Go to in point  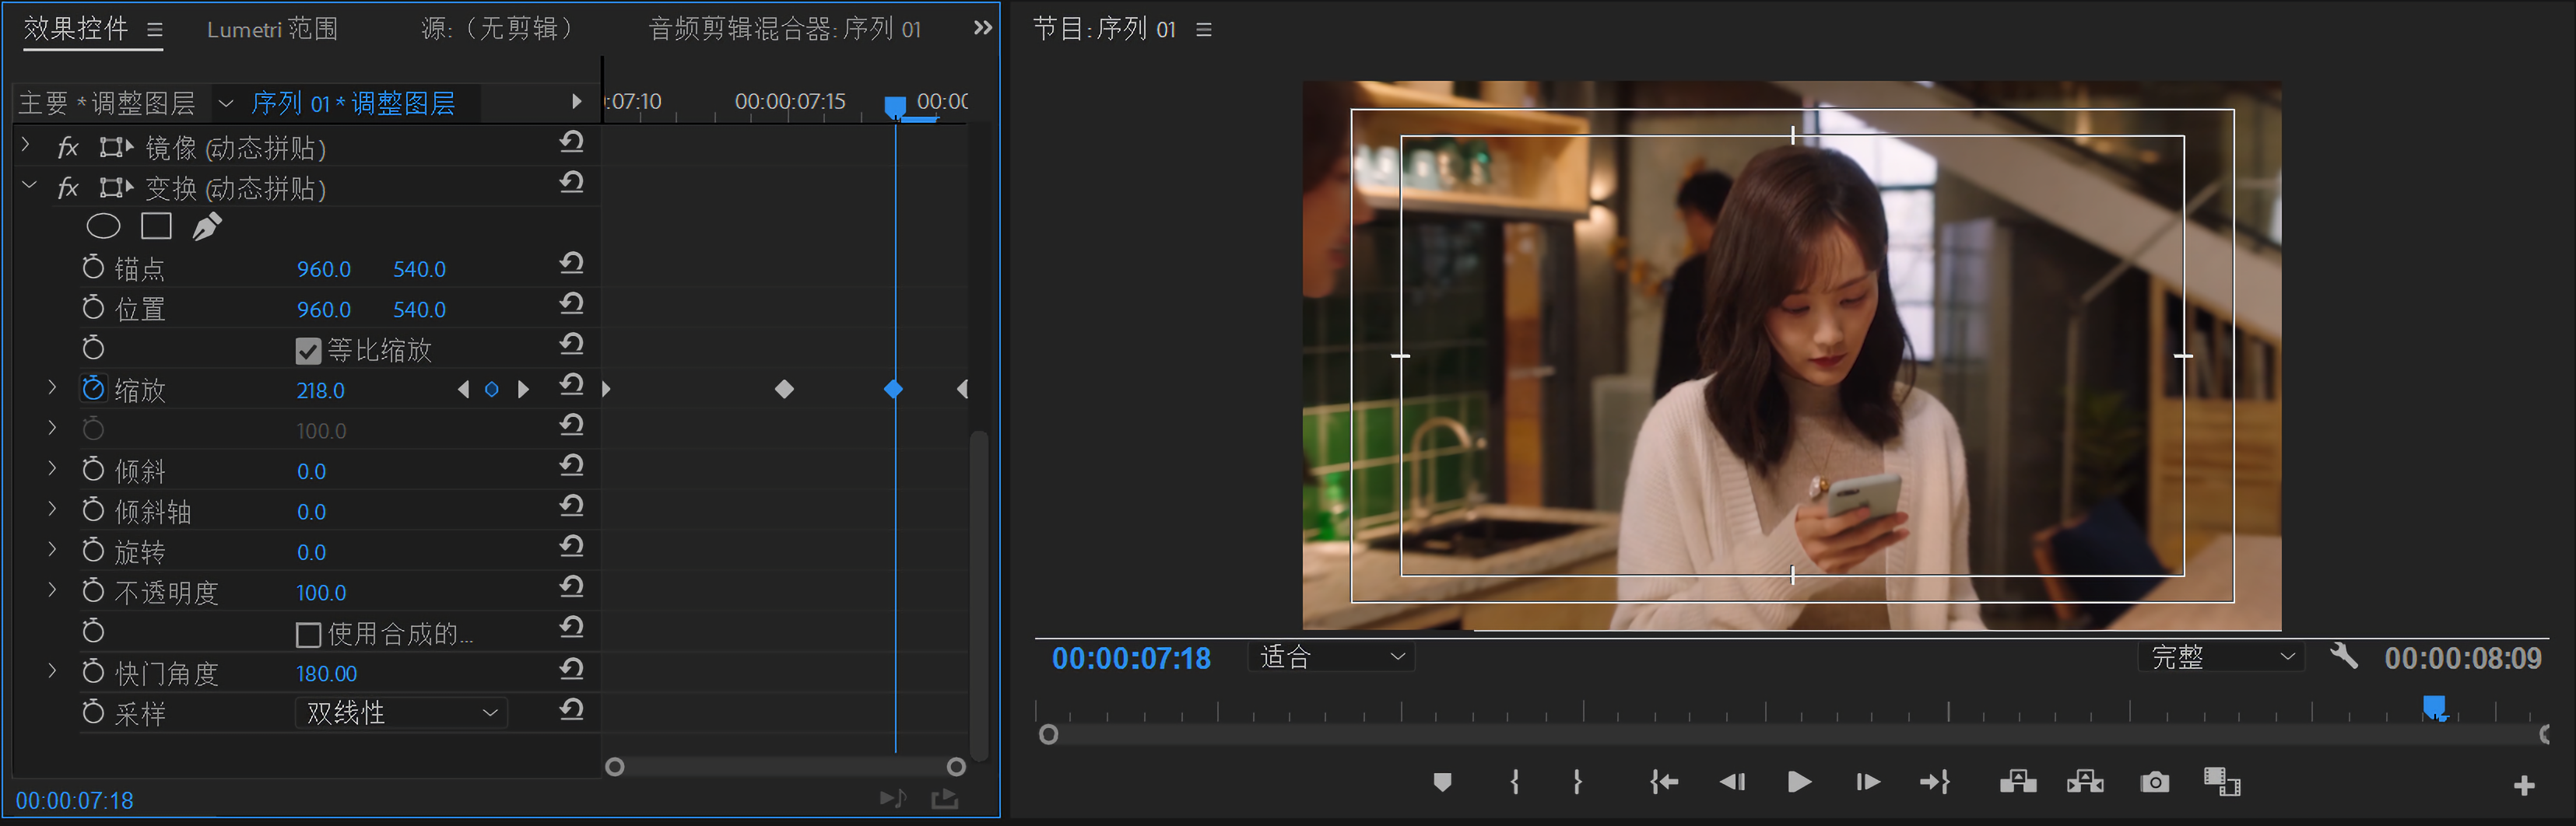1664,782
